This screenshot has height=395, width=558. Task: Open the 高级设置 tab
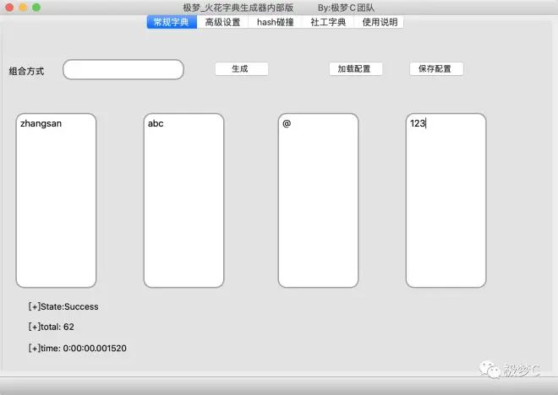222,22
